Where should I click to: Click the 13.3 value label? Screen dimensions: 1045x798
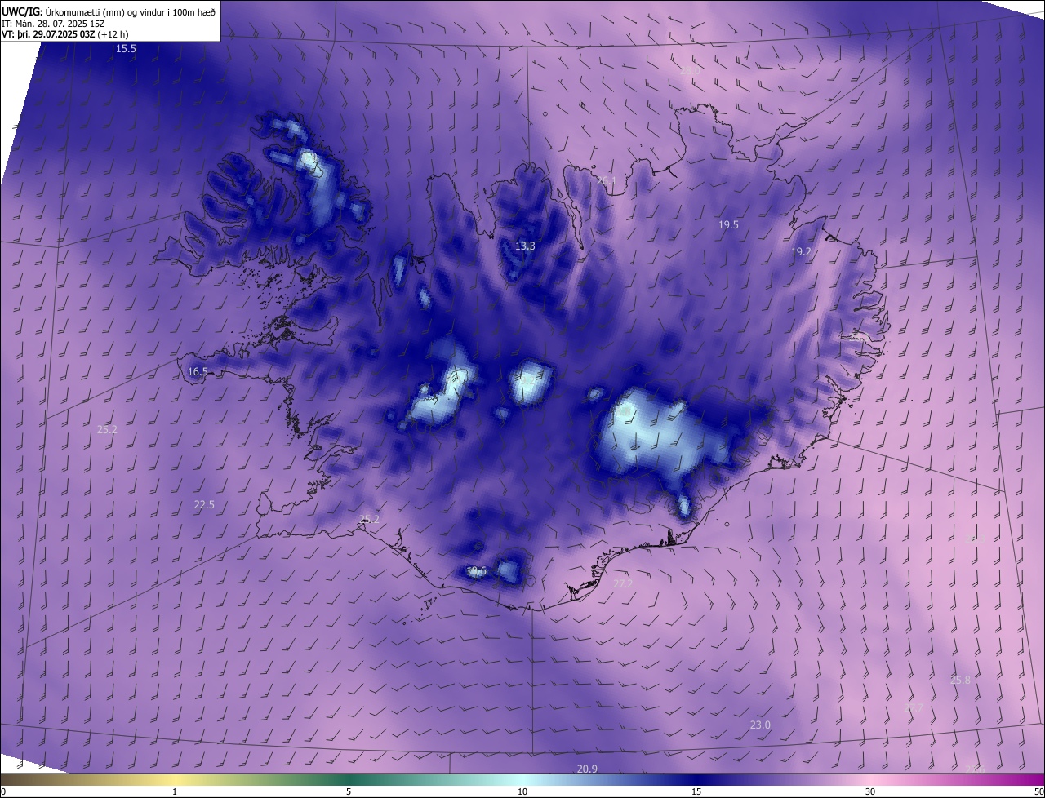tap(525, 246)
